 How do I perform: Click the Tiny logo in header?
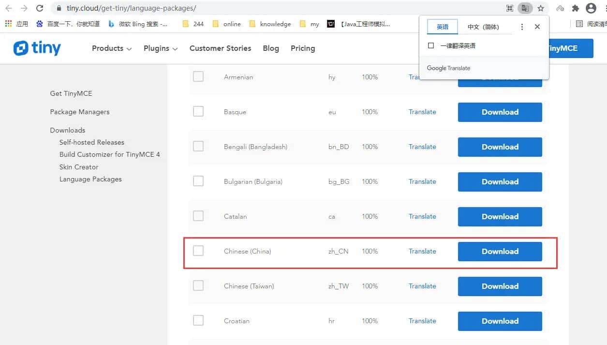point(37,48)
